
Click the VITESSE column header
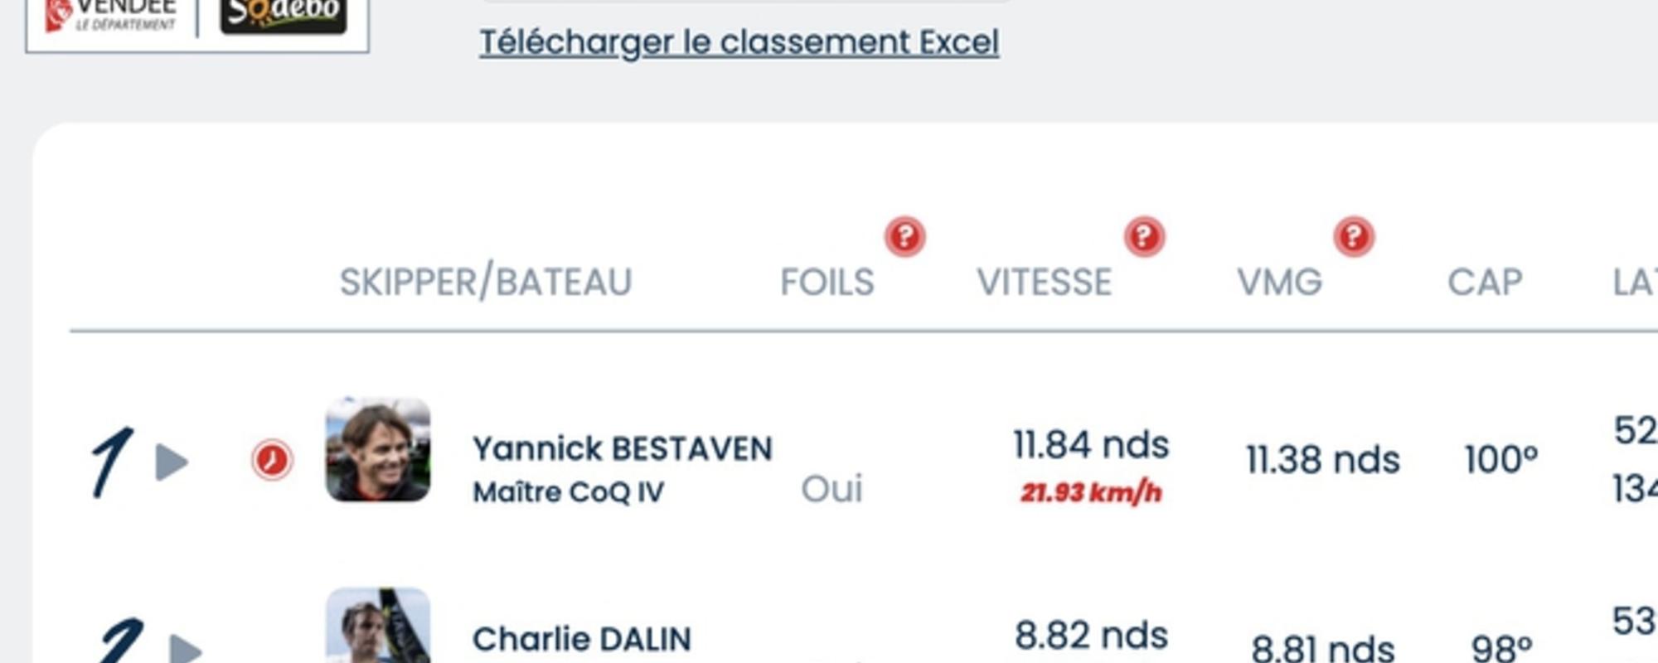coord(1044,283)
